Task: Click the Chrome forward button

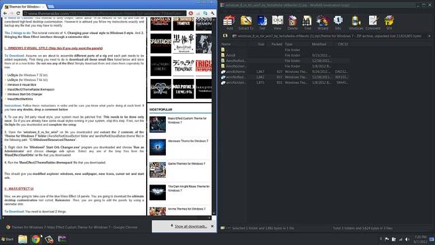Action: 12,14
